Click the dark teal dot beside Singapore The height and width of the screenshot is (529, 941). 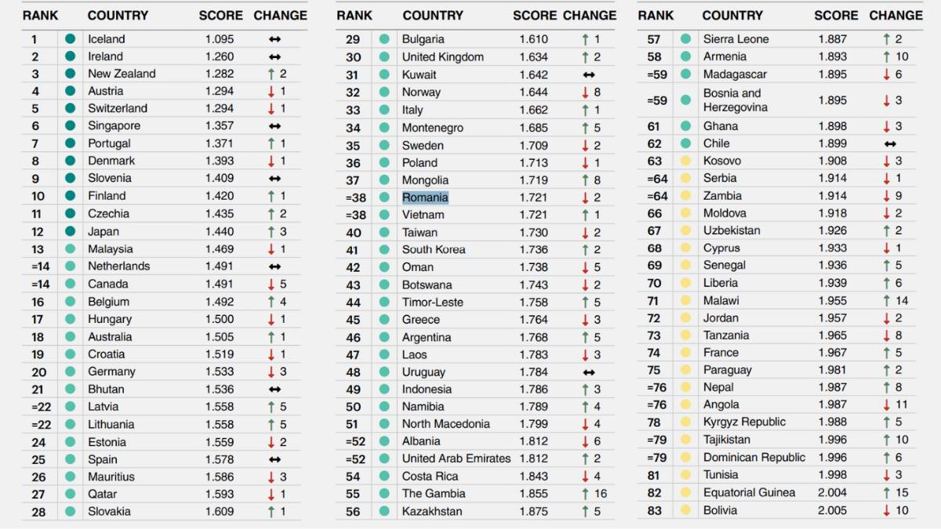point(70,126)
